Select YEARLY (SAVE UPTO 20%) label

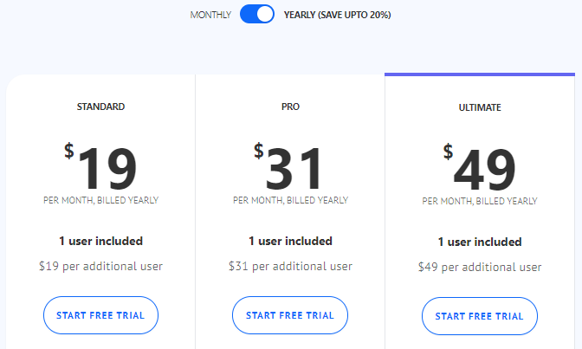pyautogui.click(x=338, y=15)
